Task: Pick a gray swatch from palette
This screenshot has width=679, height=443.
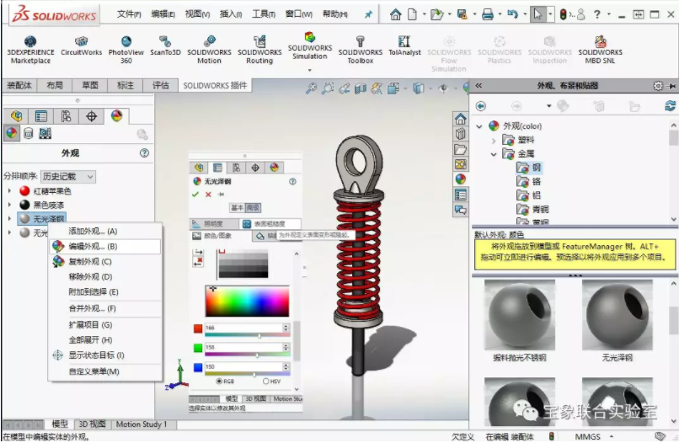Action: (243, 264)
